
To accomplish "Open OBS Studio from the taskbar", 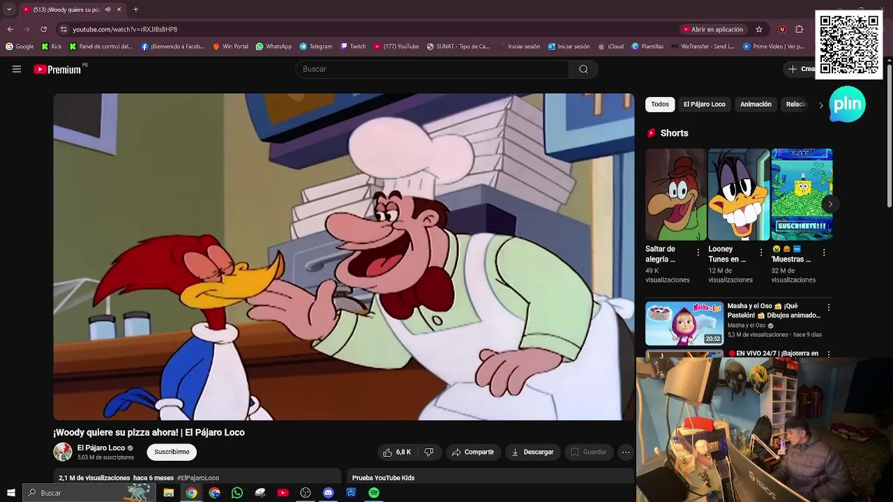I will [306, 493].
